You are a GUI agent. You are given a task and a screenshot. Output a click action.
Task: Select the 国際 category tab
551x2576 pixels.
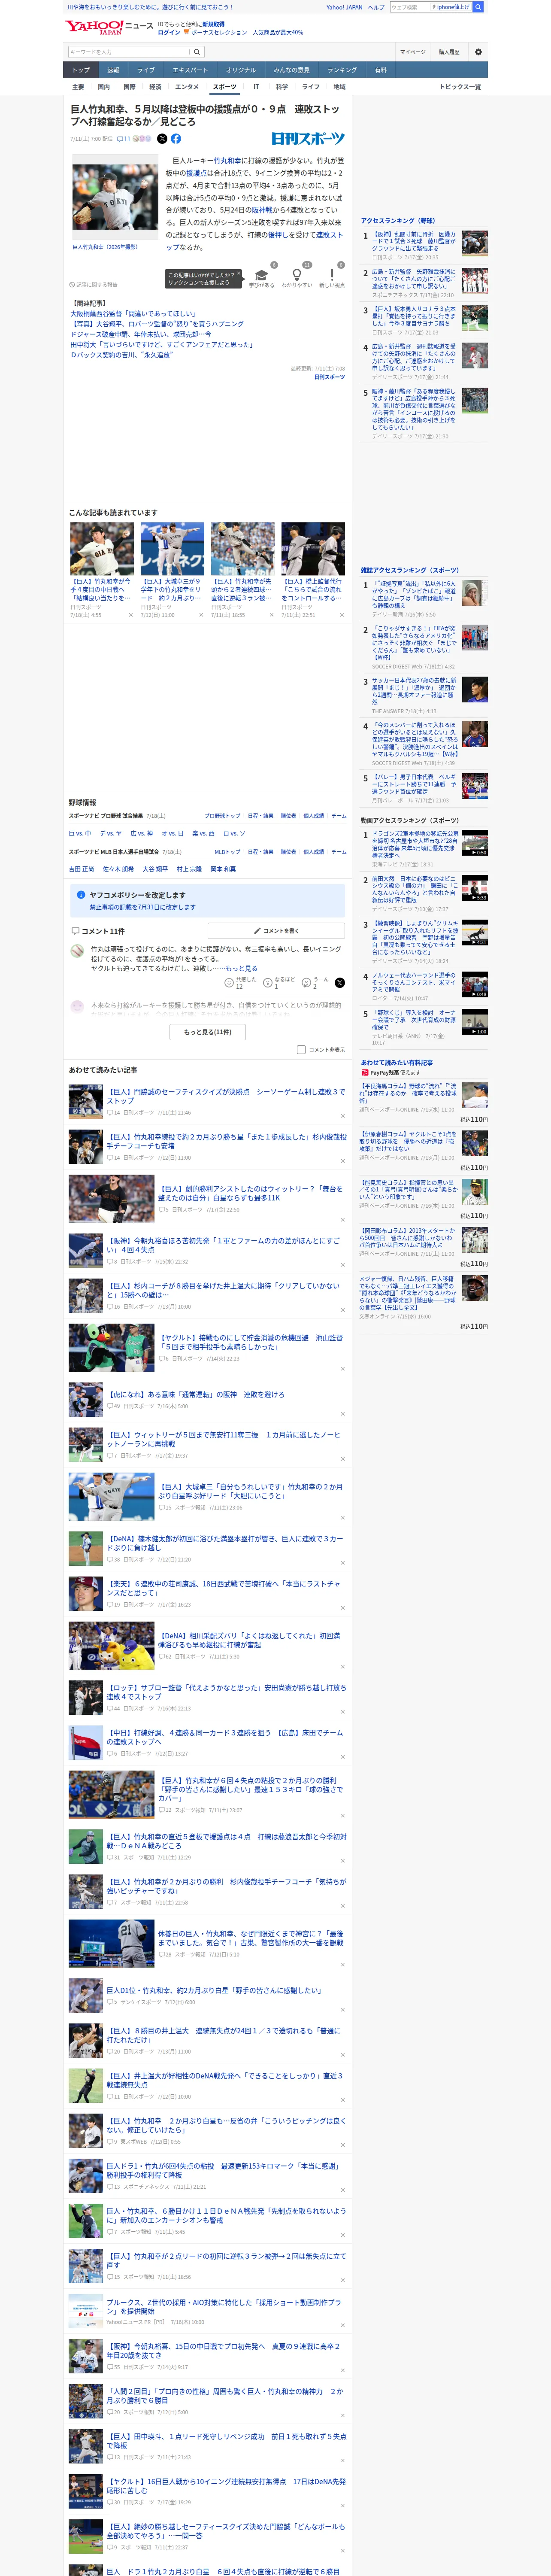[x=129, y=87]
